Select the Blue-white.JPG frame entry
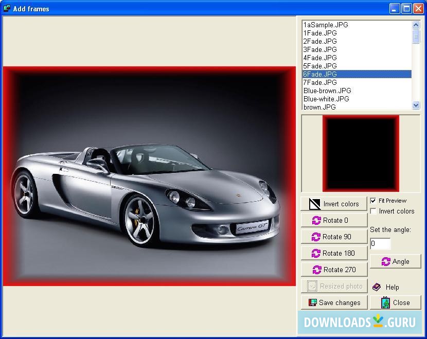 326,99
